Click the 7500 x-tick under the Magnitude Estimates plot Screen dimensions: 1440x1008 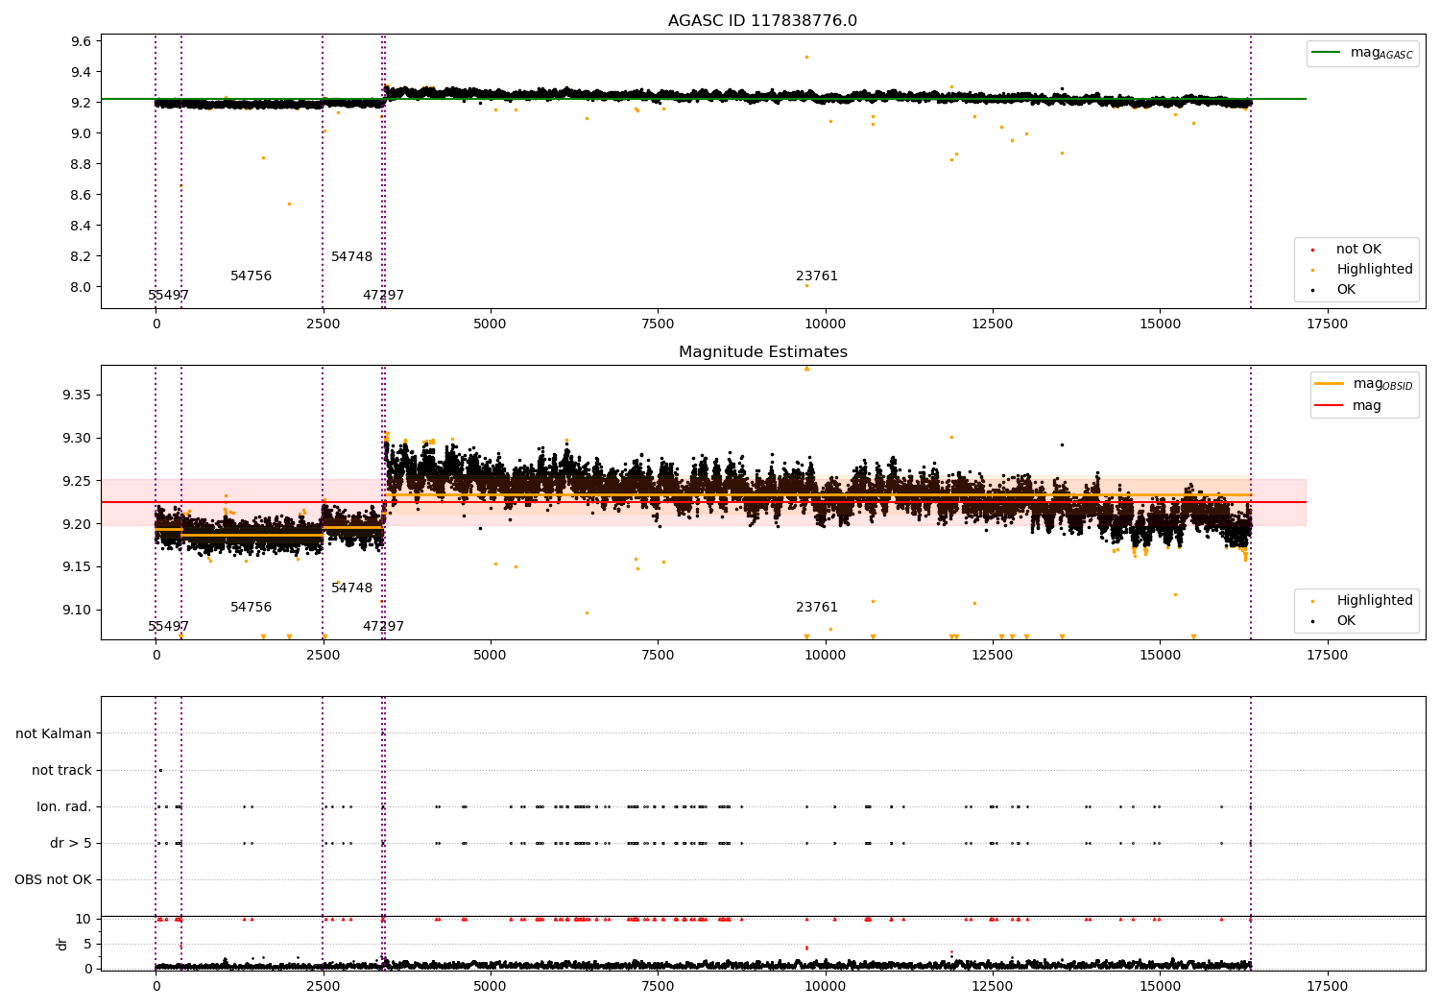pyautogui.click(x=658, y=656)
